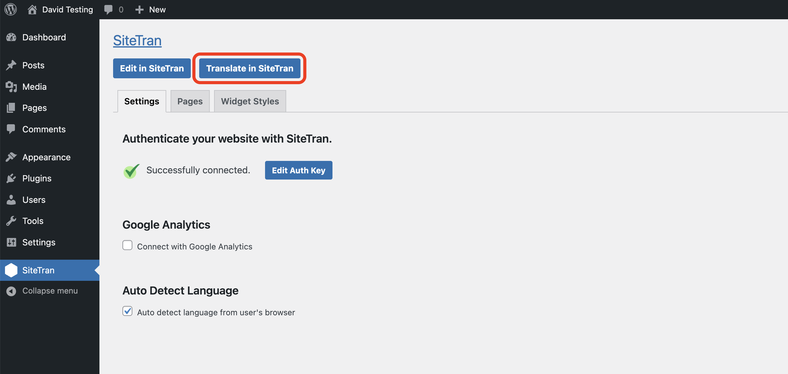Select the Settings tab

click(x=142, y=101)
